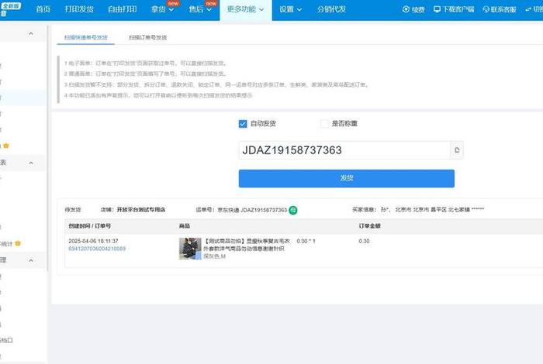
Task: Open the 自由打印 page
Action: pyautogui.click(x=123, y=9)
